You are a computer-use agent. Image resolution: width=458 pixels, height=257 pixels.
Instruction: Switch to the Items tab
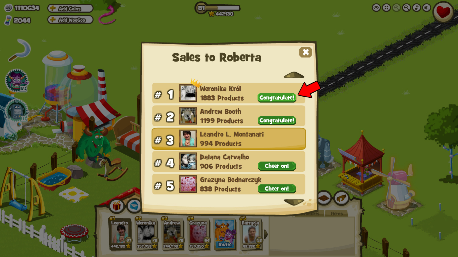(337, 213)
